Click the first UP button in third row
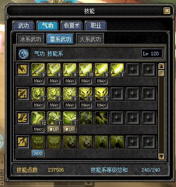The width and height of the screenshot is (176, 187). point(54,129)
